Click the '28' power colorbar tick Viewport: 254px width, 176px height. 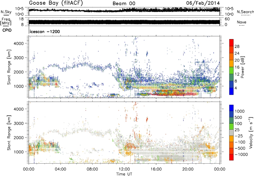[237, 46]
